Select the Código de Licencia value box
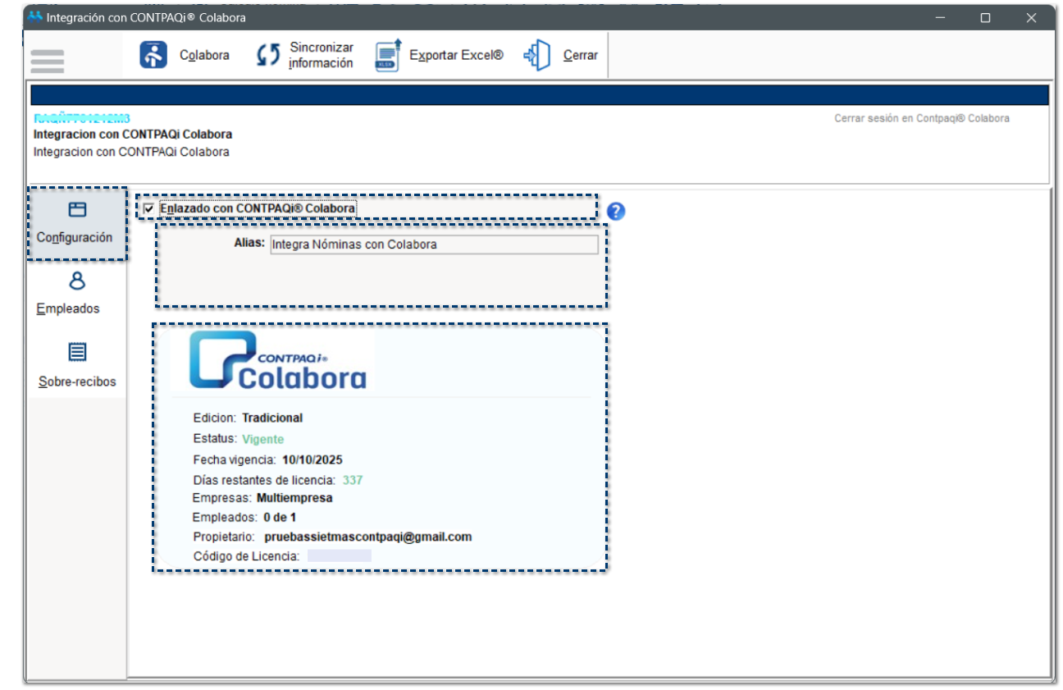The image size is (1063, 690). tap(339, 556)
